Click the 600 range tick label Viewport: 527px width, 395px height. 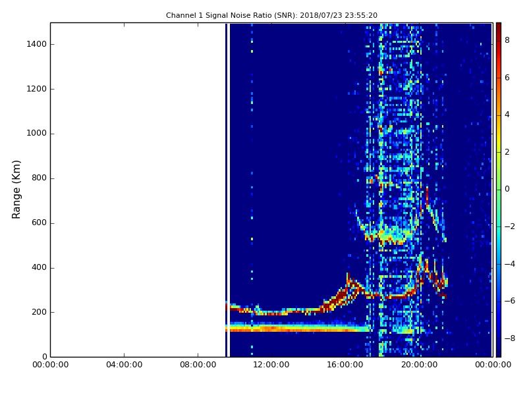pyautogui.click(x=39, y=223)
